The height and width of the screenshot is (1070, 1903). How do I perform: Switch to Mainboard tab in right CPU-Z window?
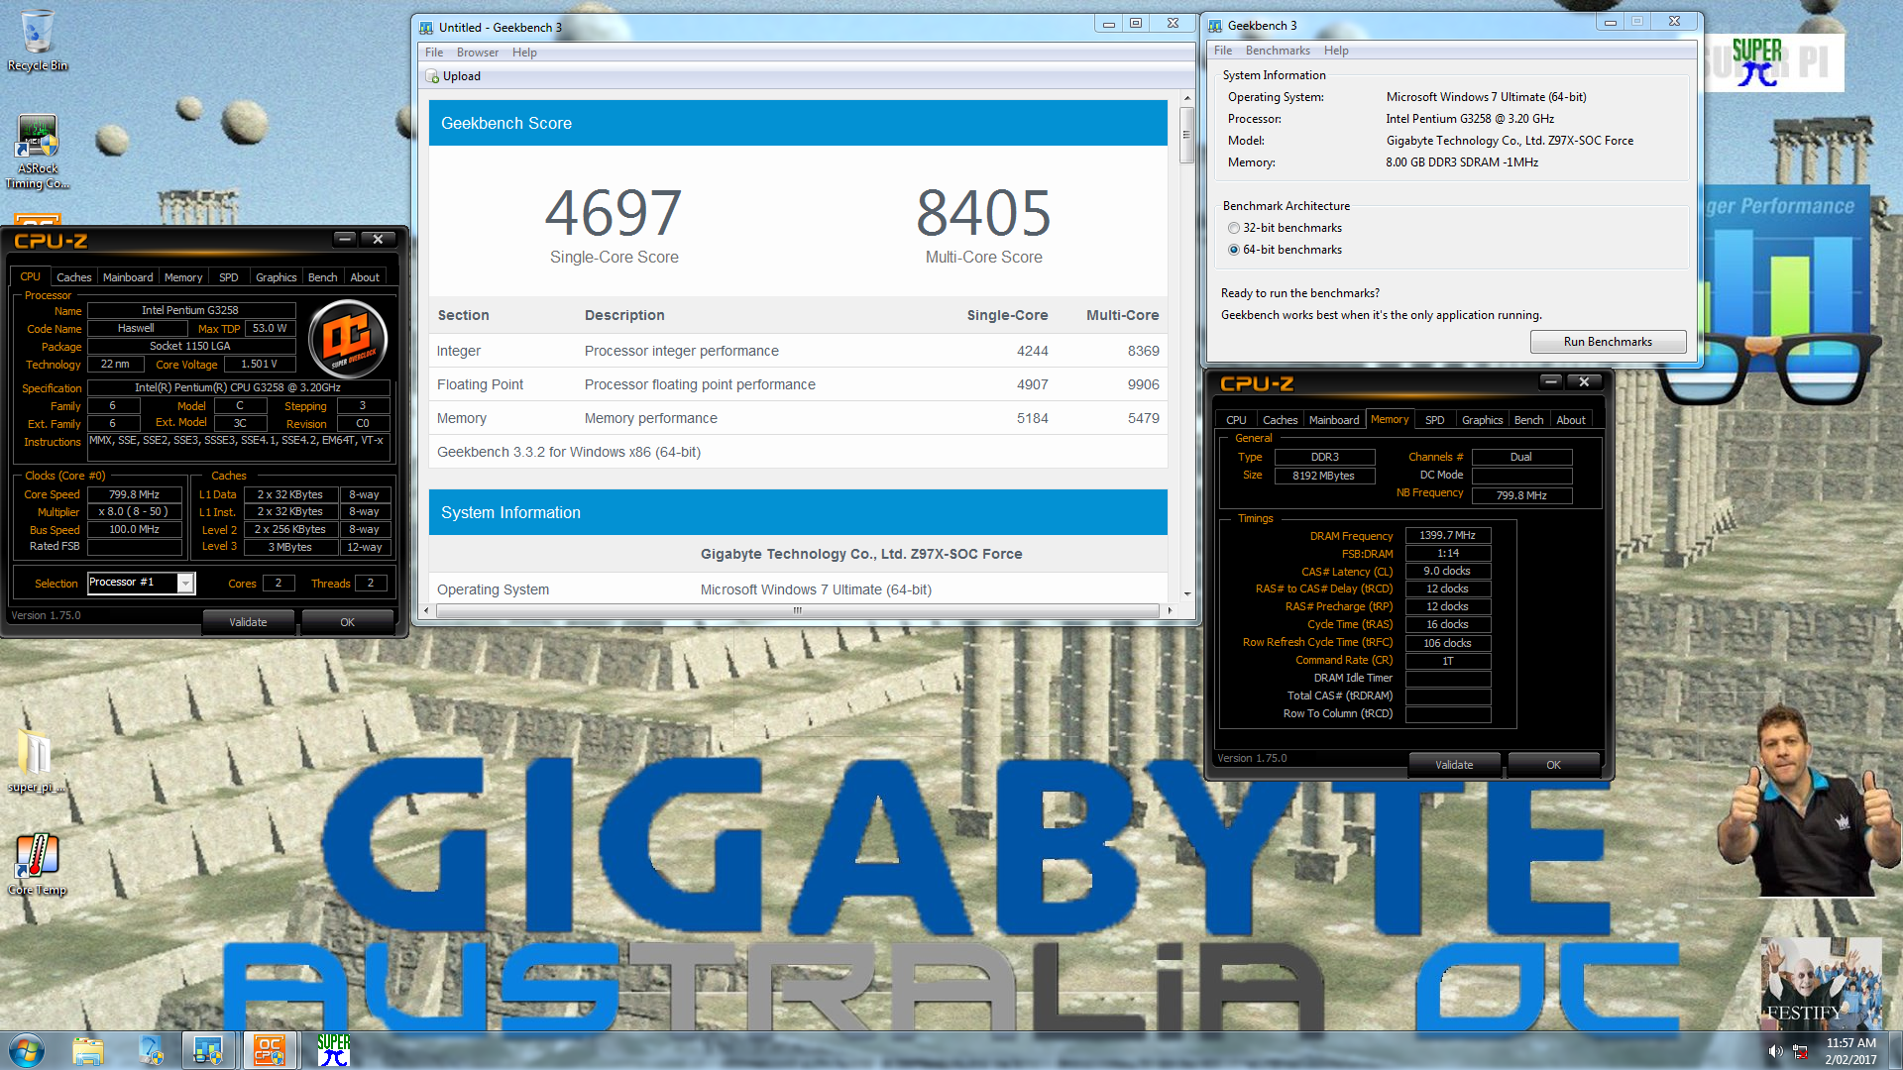pyautogui.click(x=1334, y=420)
